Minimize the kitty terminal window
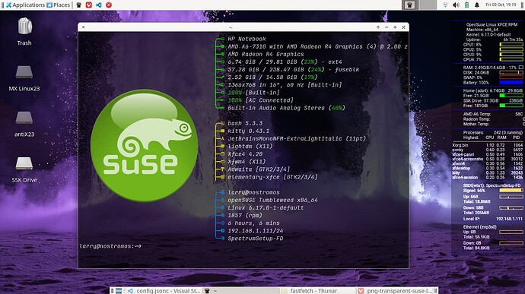The width and height of the screenshot is (525, 294). pos(387,27)
